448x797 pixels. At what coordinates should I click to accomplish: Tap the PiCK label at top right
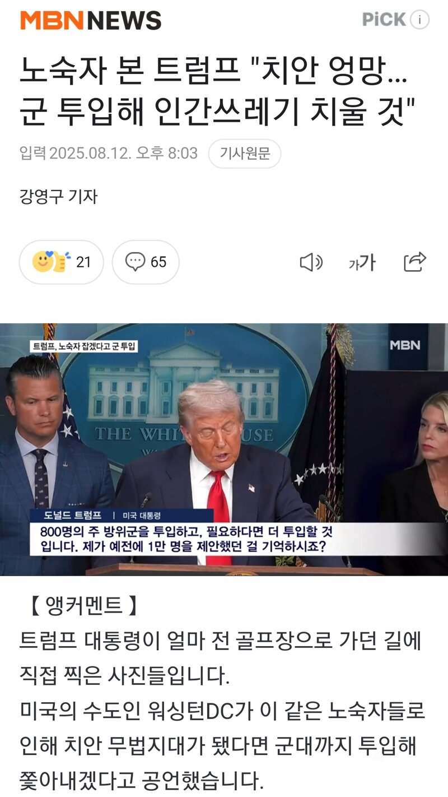pos(384,20)
